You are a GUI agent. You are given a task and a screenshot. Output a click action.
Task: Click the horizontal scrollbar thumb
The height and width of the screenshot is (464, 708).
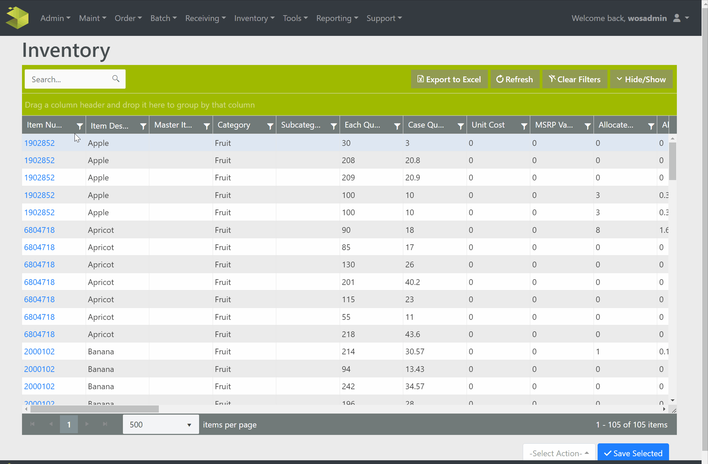(x=94, y=409)
